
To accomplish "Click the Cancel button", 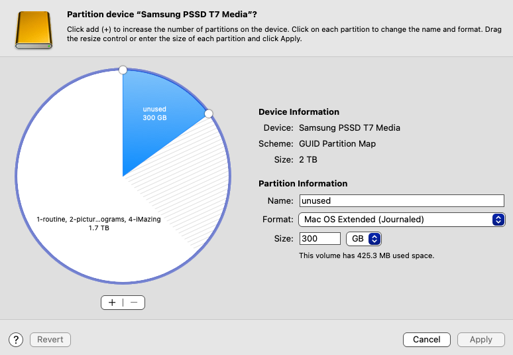I will (x=427, y=340).
